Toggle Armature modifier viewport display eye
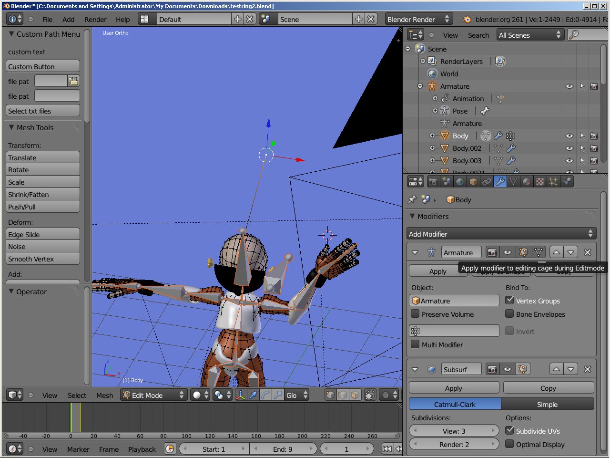Viewport: 610px width, 458px height. [508, 252]
